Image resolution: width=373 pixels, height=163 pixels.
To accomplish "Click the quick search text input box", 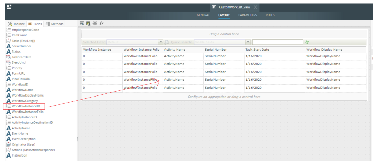I will [x=277, y=42].
